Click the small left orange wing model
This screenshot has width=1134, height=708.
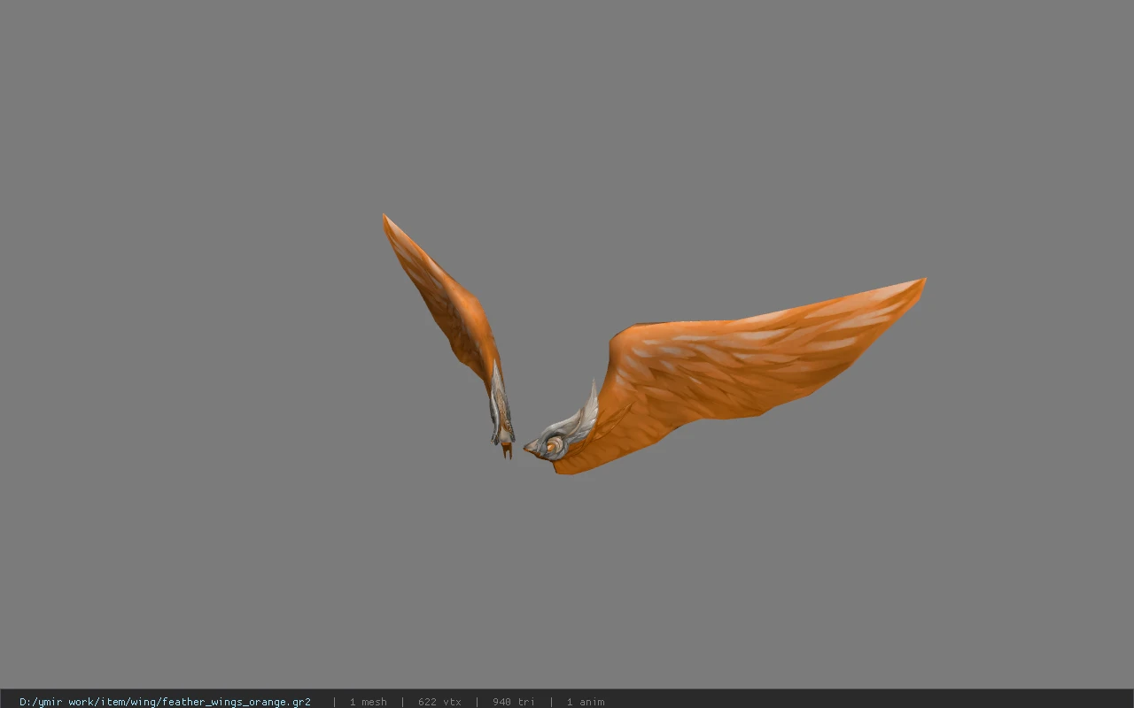[x=448, y=335]
